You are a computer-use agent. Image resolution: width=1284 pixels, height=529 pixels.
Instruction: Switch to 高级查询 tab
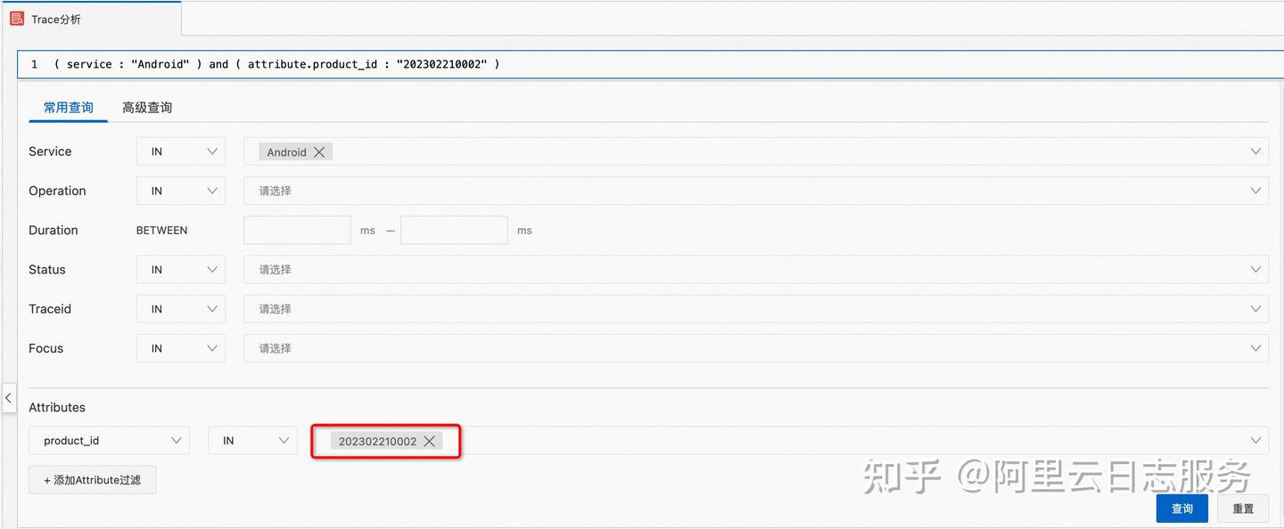pos(147,108)
